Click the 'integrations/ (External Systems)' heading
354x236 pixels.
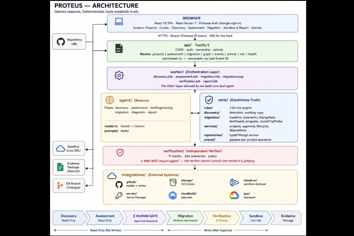[150, 174]
